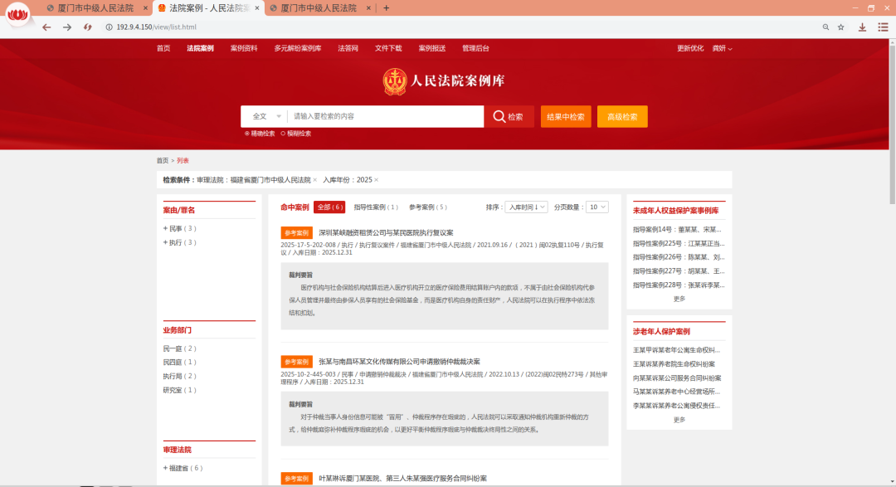This screenshot has width=896, height=487.
Task: Click the search input box to enter keywords
Action: [x=382, y=116]
